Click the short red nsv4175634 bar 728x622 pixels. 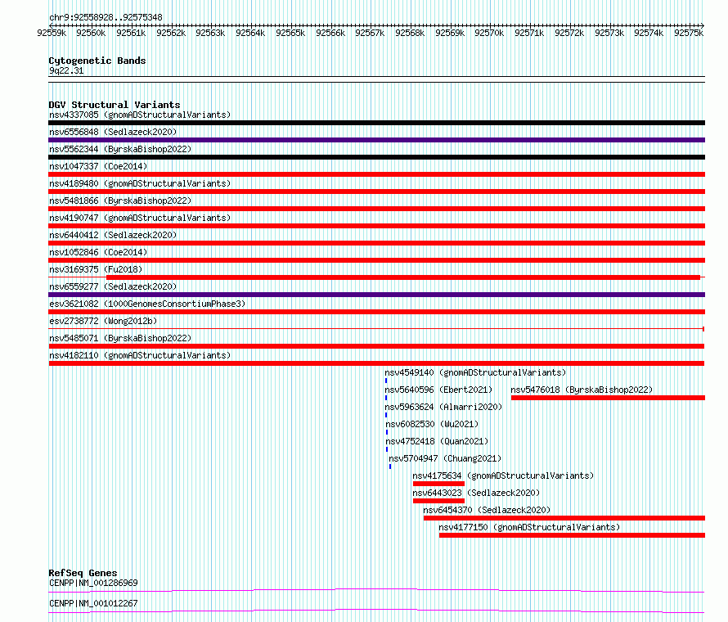[438, 484]
